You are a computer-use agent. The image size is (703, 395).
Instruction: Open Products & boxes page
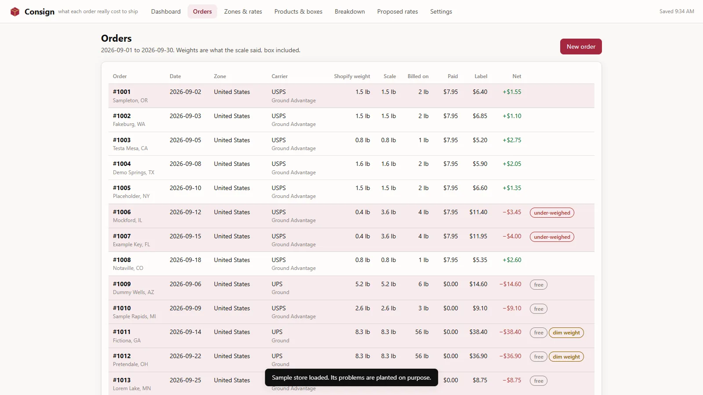tap(298, 11)
